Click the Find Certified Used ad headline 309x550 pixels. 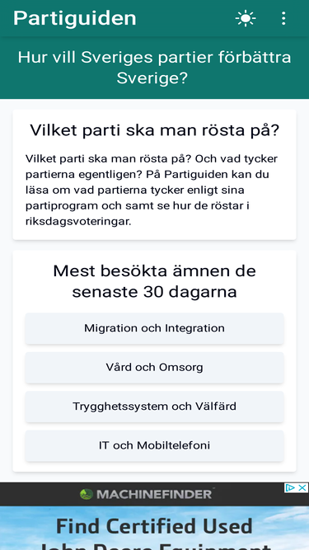(x=154, y=526)
